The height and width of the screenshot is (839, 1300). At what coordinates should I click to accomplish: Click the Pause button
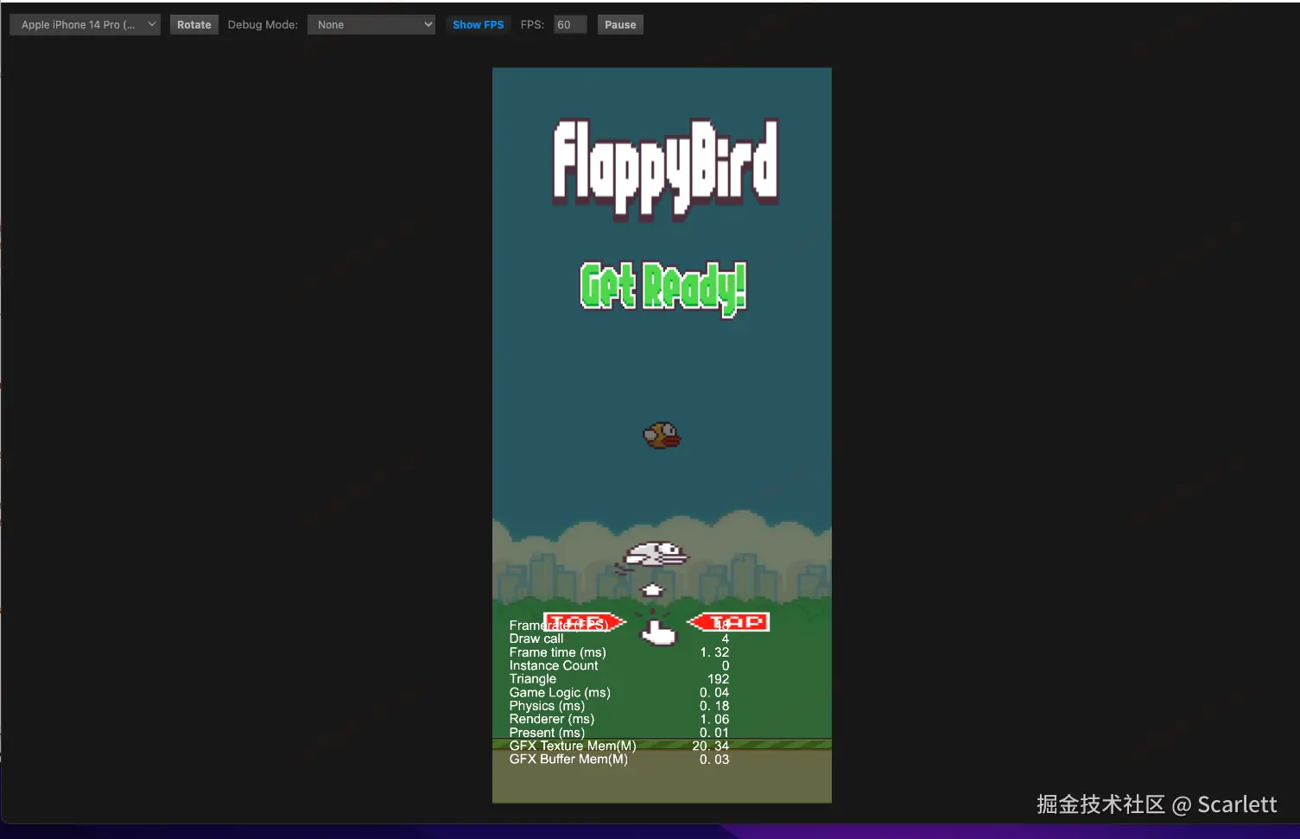pos(620,25)
